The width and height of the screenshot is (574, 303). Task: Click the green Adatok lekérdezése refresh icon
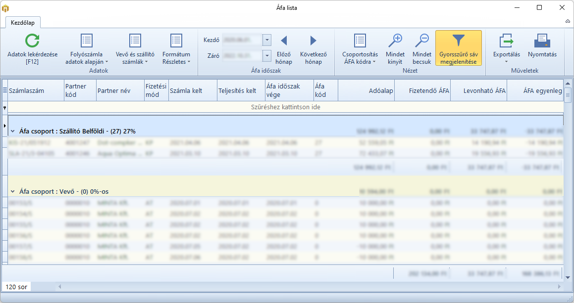point(32,41)
